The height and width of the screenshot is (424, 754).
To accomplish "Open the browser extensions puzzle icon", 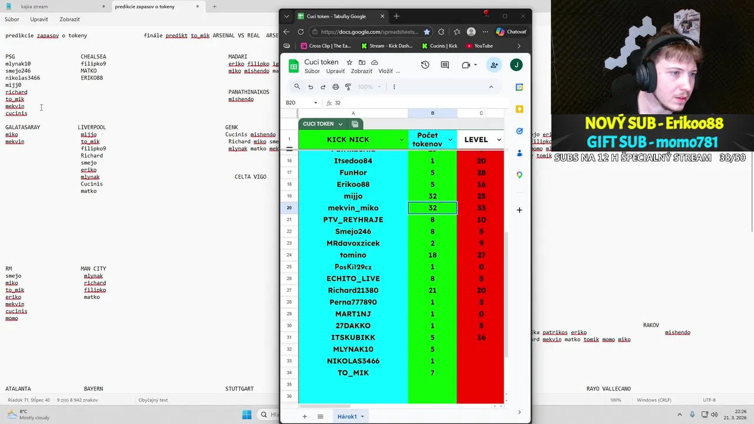I will pyautogui.click(x=441, y=32).
